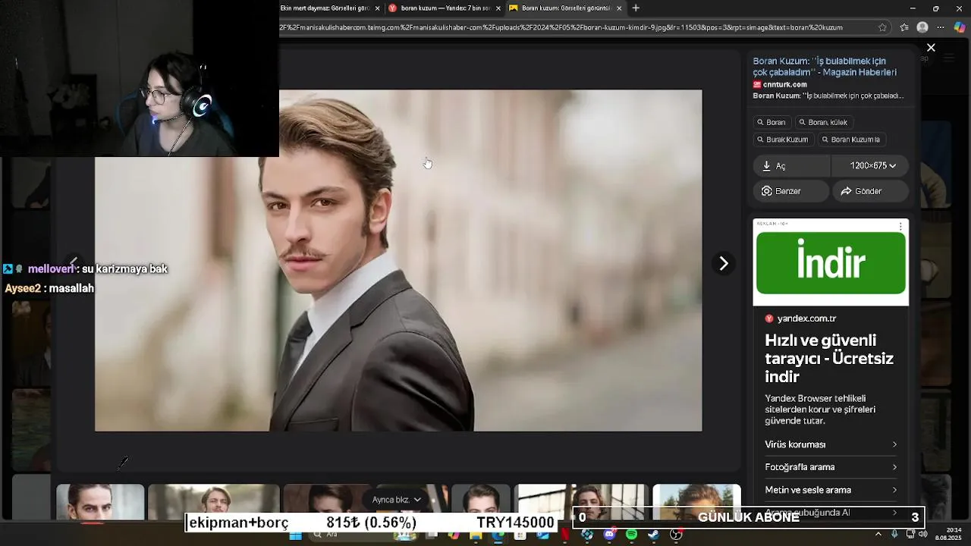Click the microphone tray icon
This screenshot has height=546, width=971.
coord(895,534)
